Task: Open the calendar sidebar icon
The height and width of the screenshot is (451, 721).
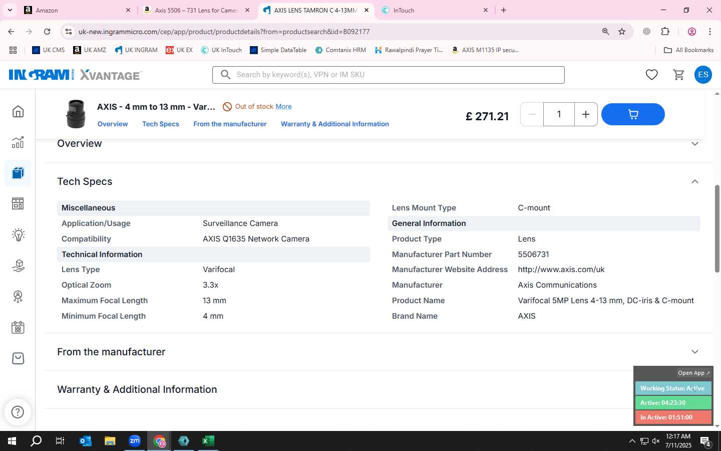Action: [x=18, y=328]
